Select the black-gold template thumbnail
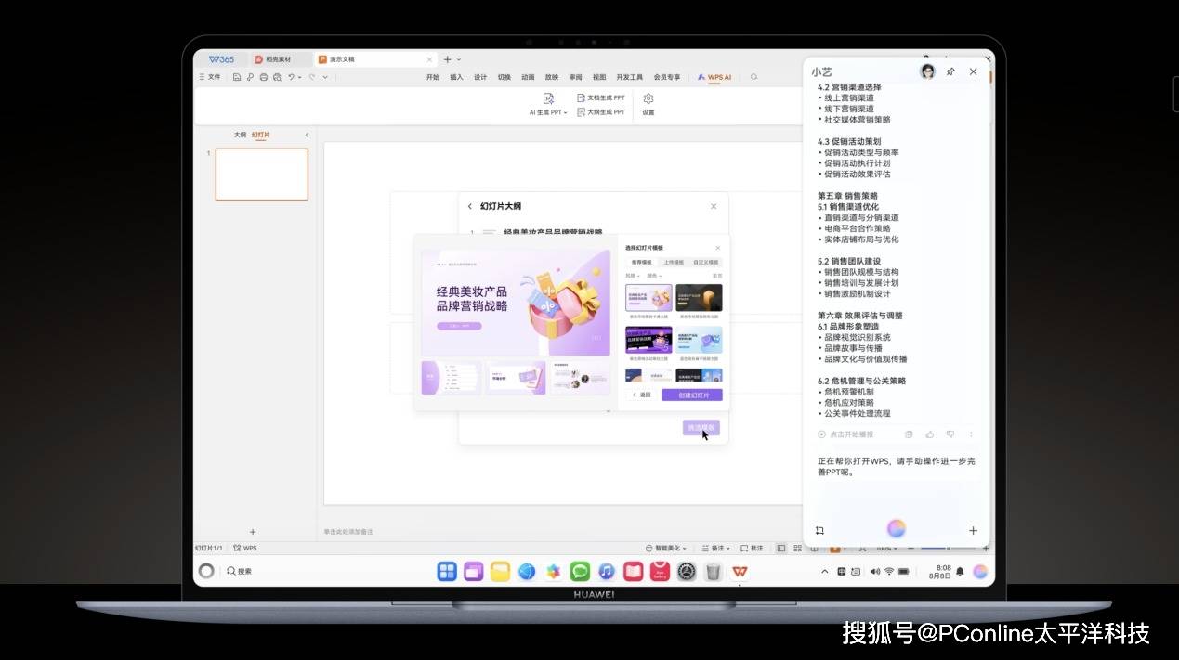The width and height of the screenshot is (1179, 660). pos(699,298)
